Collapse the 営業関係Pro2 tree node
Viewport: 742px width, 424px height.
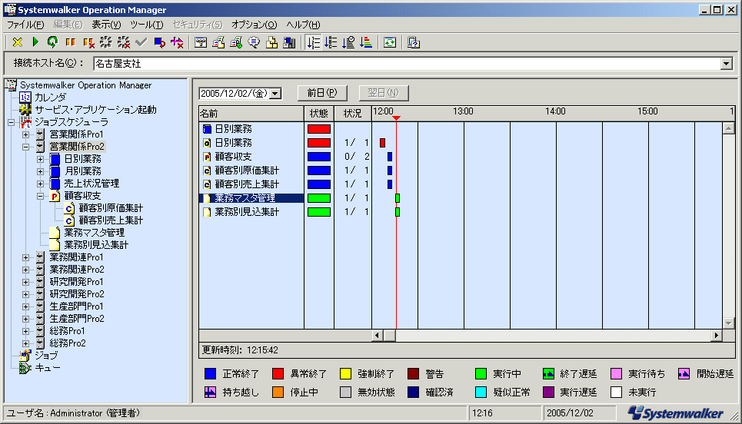click(25, 147)
